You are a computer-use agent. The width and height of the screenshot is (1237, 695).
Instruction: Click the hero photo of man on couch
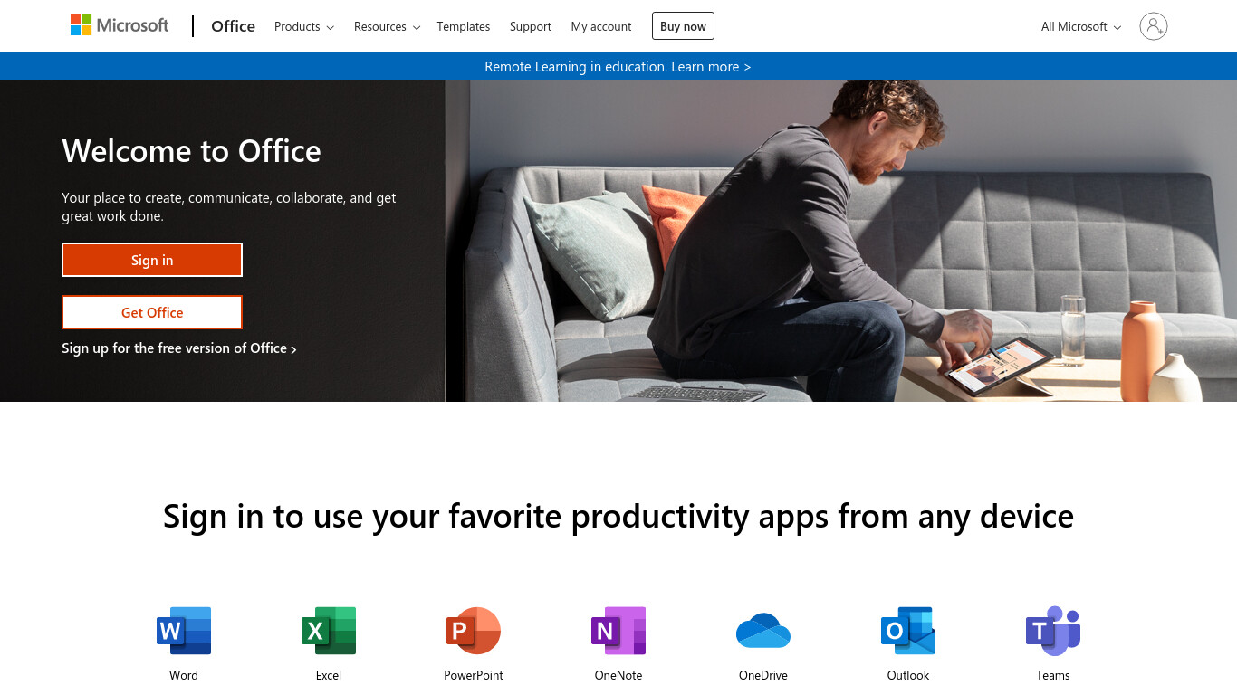click(840, 241)
